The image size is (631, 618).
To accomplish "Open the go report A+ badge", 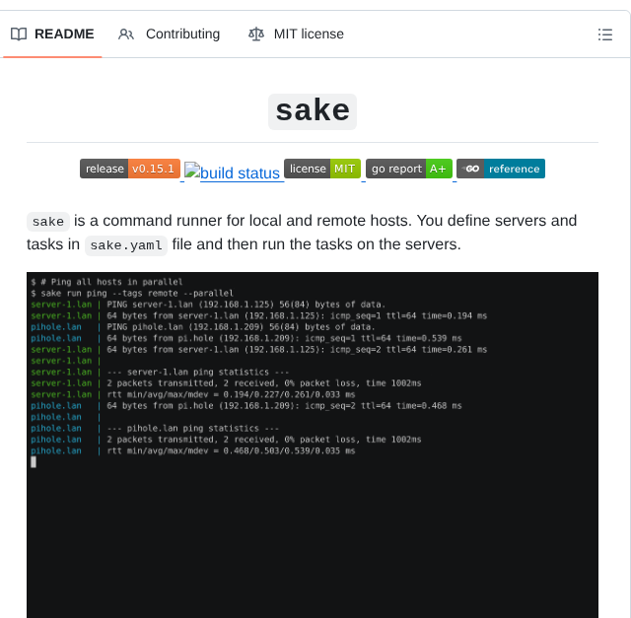I will tap(409, 169).
